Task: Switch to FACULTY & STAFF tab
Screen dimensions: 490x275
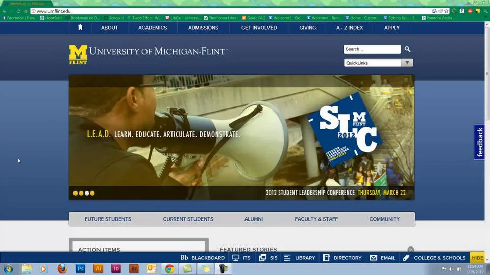Action: pyautogui.click(x=316, y=219)
